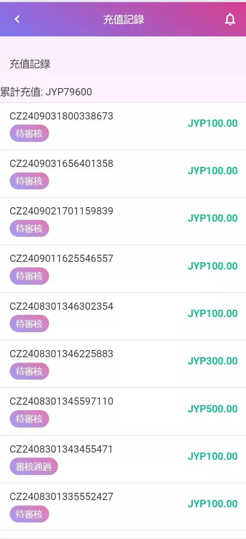Screen dimensions: 246x539
Task: Open record CZ2408301335552427
Action: point(123,506)
